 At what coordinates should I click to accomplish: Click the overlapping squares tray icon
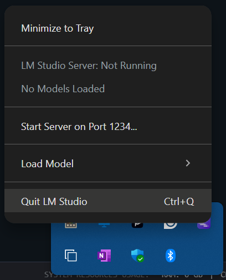click(x=71, y=256)
